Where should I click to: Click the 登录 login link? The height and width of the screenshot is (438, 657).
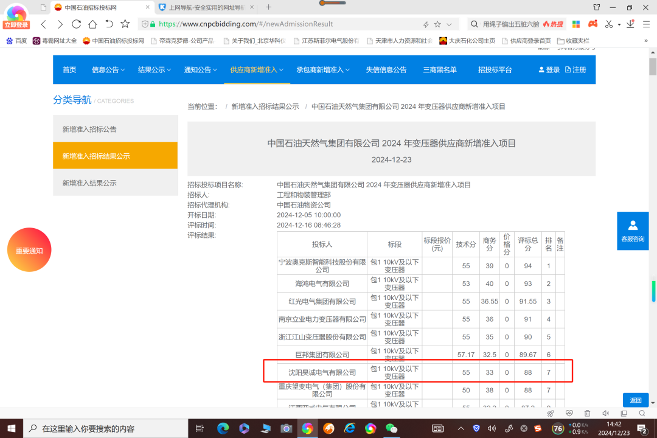pyautogui.click(x=549, y=70)
